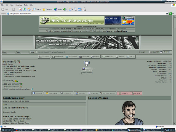Click the AIM icon next to blackiciferous

coord(21,87)
